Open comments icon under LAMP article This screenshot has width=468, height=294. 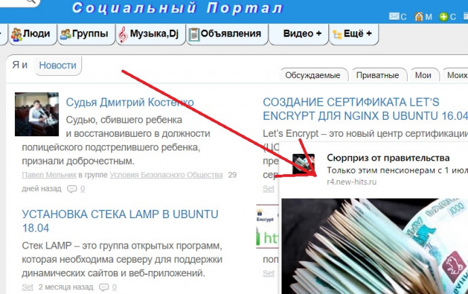pos(104,287)
